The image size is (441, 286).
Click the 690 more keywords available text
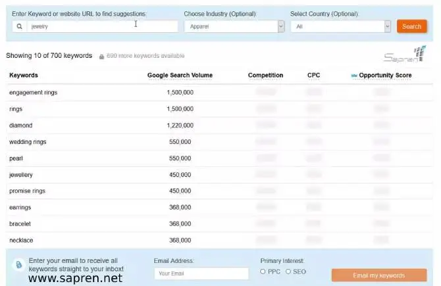tap(145, 57)
